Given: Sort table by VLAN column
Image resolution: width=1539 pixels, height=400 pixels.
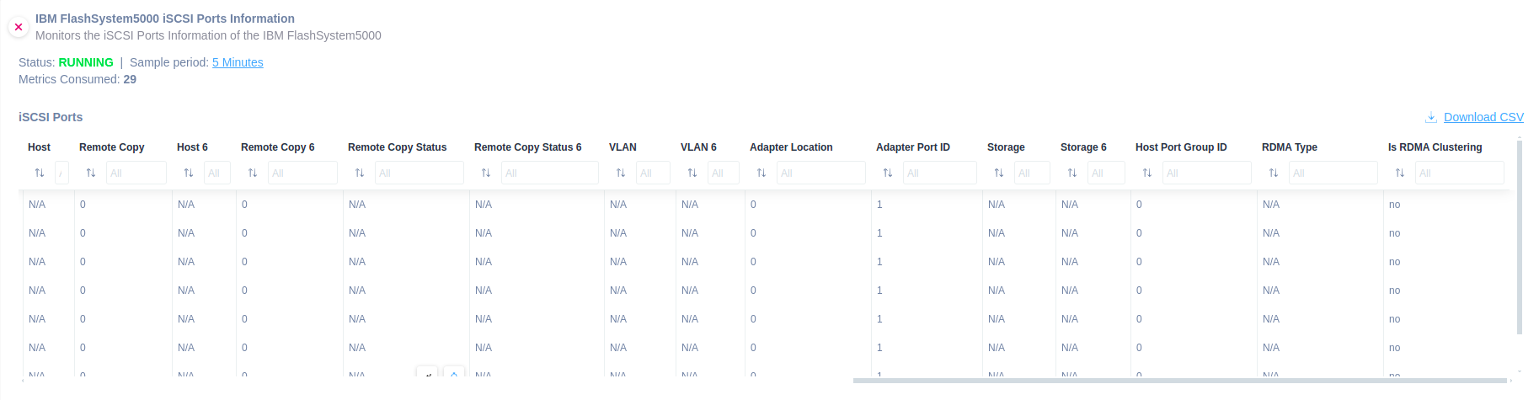Looking at the screenshot, I should (621, 173).
